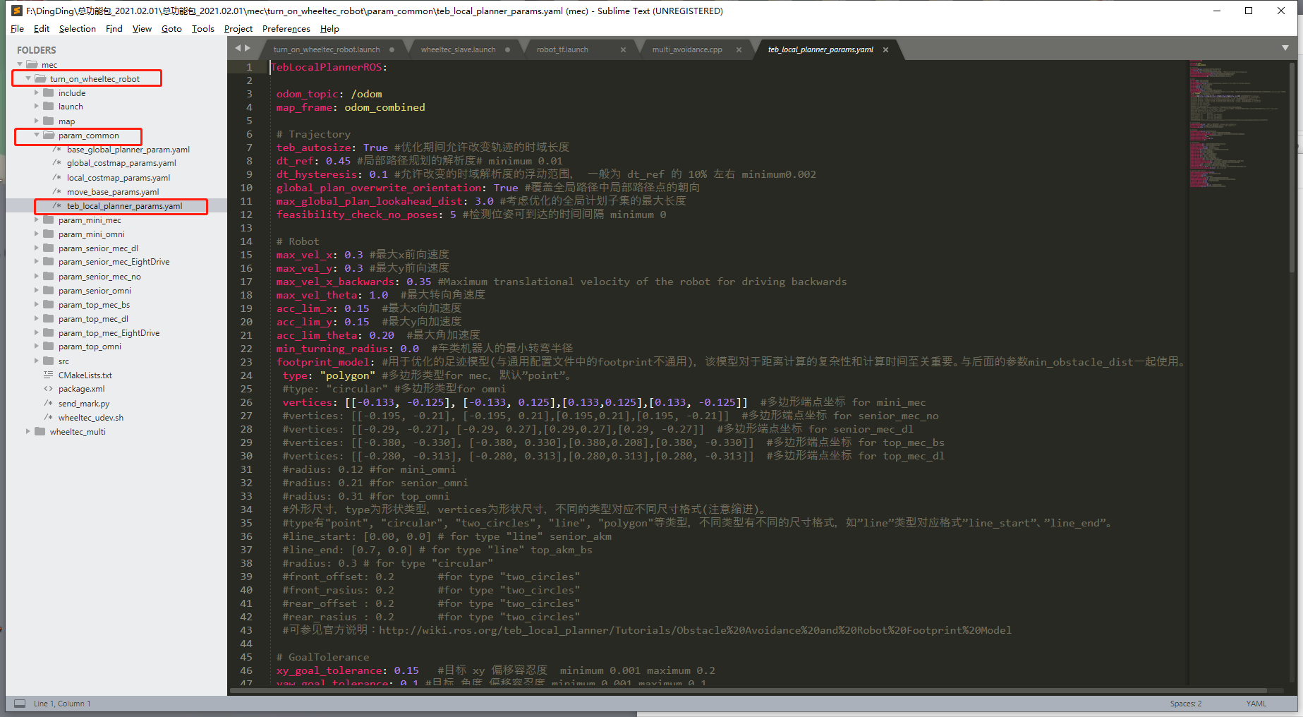This screenshot has width=1303, height=717.
Task: Expand the src folder
Action: click(x=37, y=361)
